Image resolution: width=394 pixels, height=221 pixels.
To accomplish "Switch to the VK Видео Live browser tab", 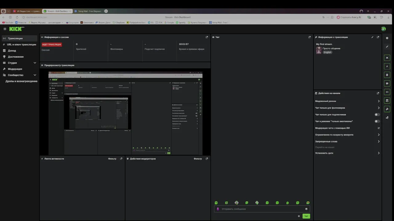I will click(26, 11).
